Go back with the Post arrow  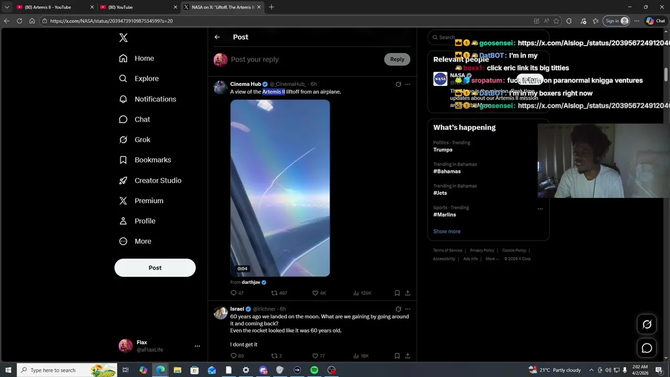pos(217,37)
